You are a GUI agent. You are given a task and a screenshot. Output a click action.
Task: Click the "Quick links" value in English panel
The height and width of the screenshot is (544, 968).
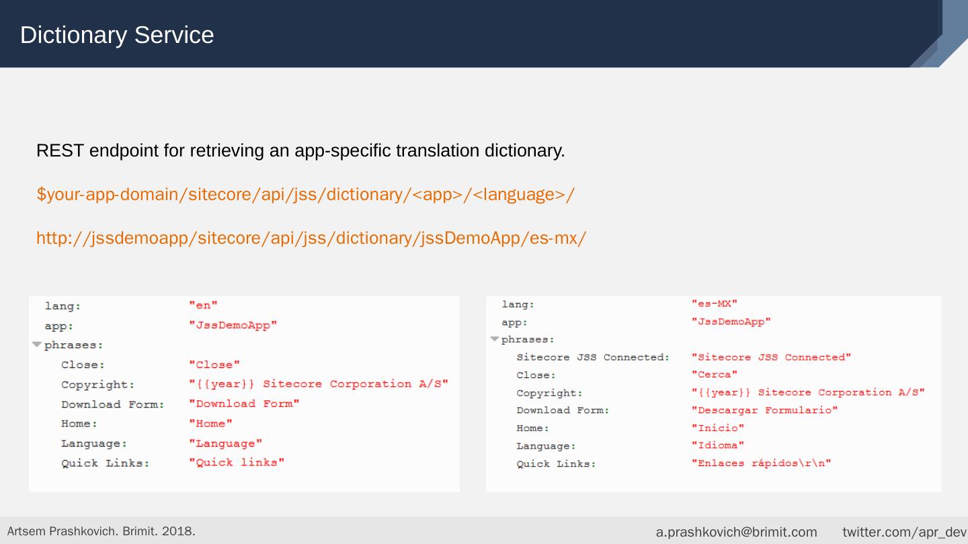[x=237, y=463]
